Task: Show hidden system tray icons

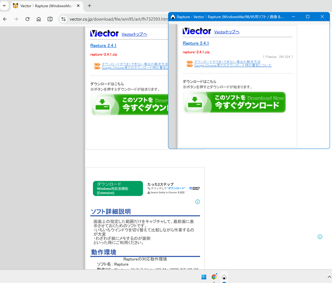Action: tap(329, 277)
